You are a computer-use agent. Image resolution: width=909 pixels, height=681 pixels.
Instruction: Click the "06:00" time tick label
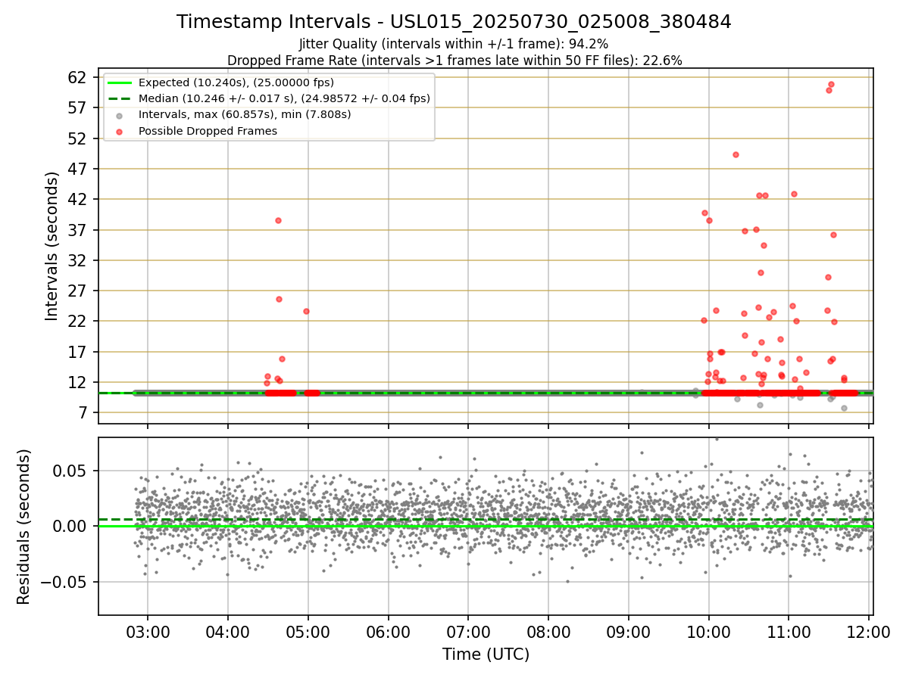389,633
